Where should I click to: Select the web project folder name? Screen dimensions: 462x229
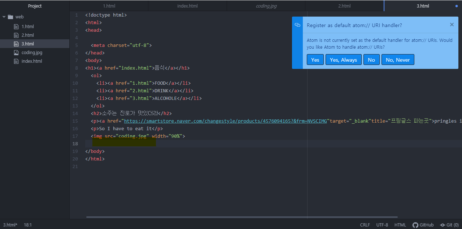pos(19,17)
